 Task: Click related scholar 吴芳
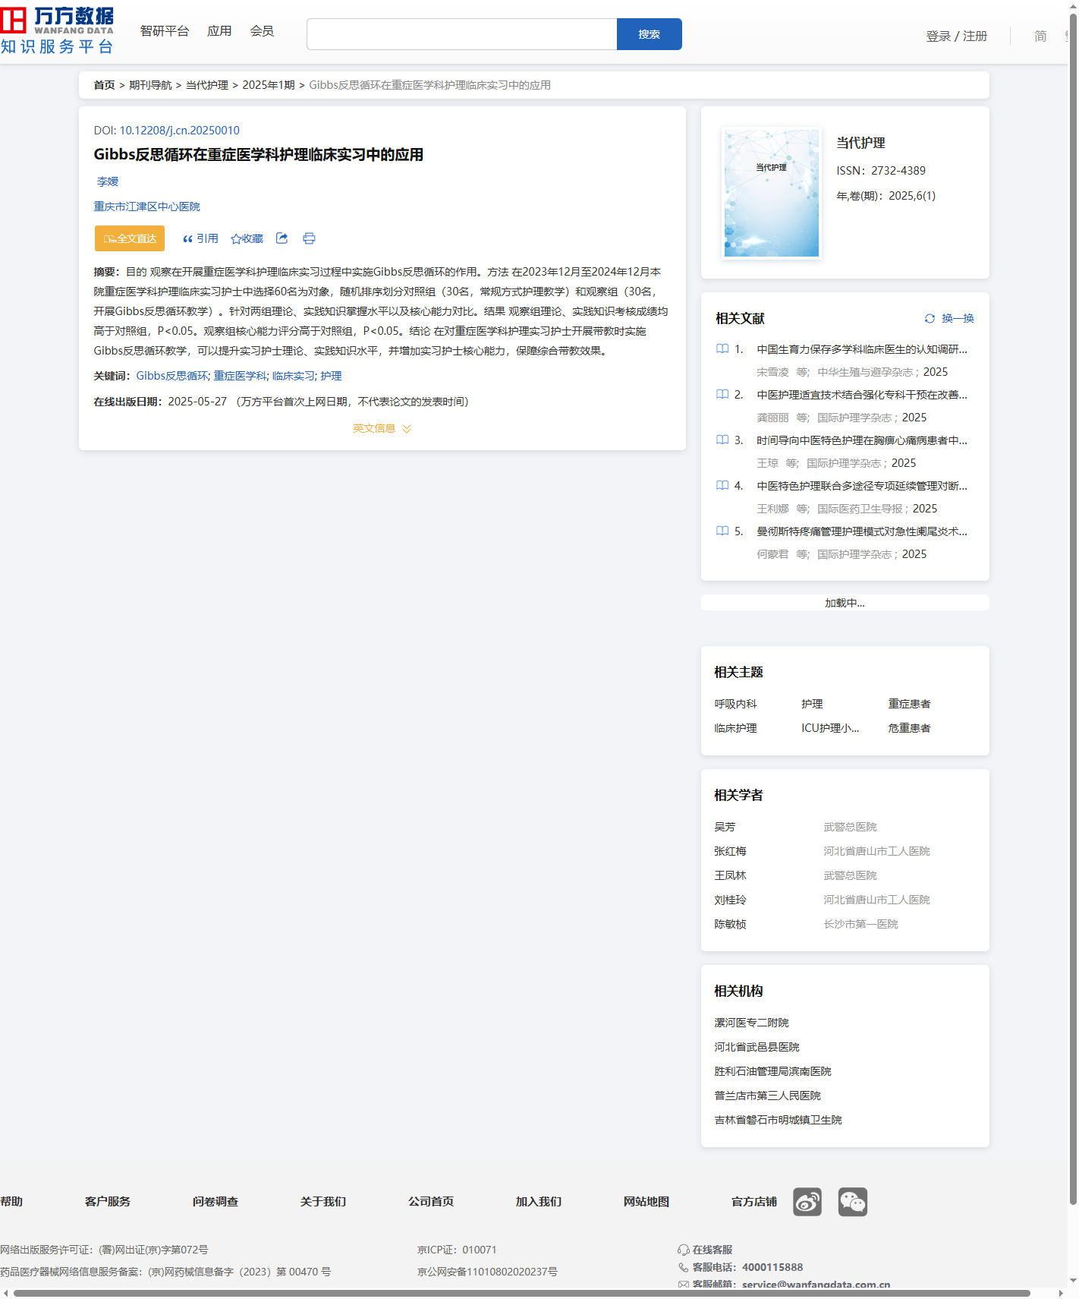[725, 827]
